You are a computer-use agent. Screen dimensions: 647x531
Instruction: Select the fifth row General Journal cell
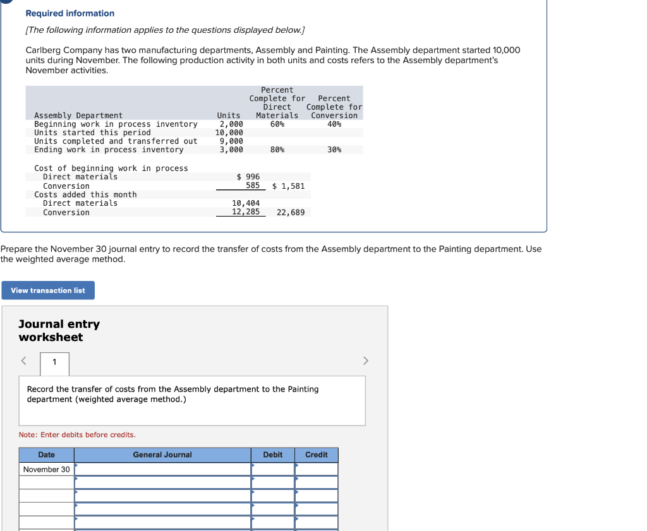point(162,522)
